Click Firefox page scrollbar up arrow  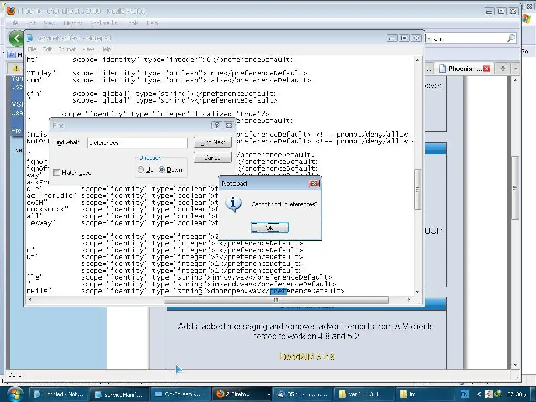[515, 80]
